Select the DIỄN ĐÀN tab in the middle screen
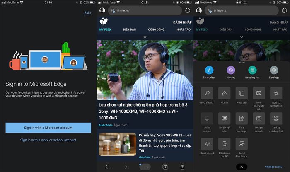 coord(129,29)
